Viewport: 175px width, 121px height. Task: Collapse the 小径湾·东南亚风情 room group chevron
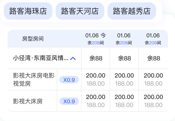[73, 58]
